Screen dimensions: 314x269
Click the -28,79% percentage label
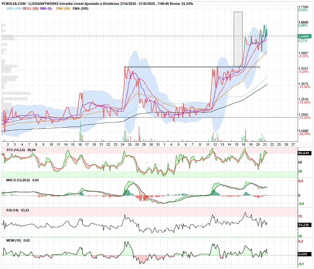304,134
